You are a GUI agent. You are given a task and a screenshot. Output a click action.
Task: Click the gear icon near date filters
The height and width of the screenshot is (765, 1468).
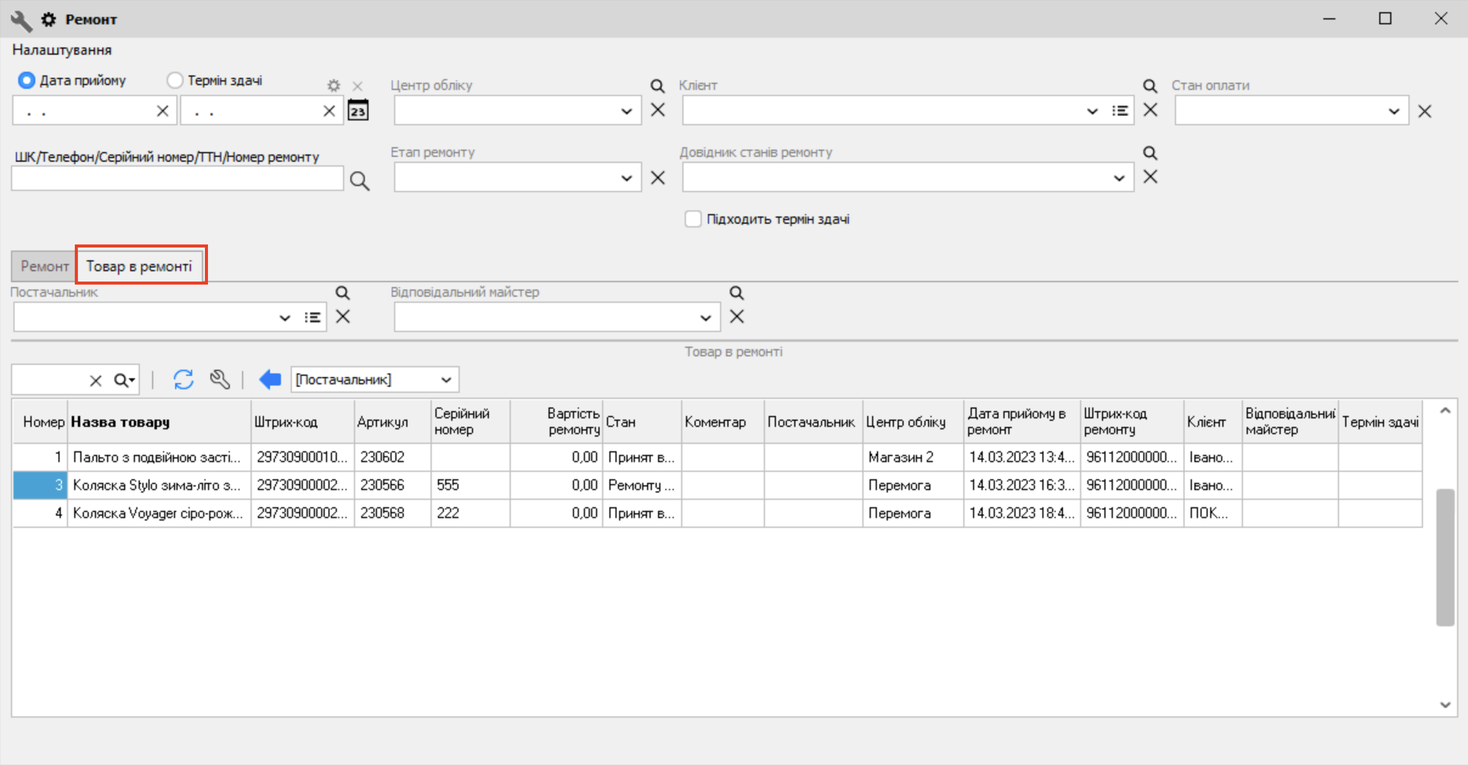point(333,86)
